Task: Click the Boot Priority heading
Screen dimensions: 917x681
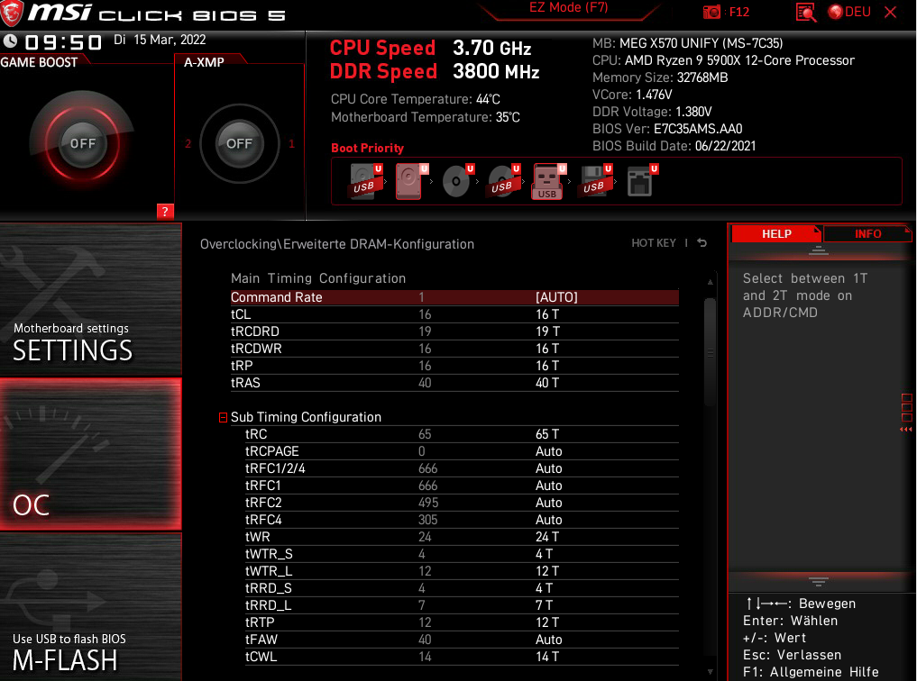Action: [367, 148]
